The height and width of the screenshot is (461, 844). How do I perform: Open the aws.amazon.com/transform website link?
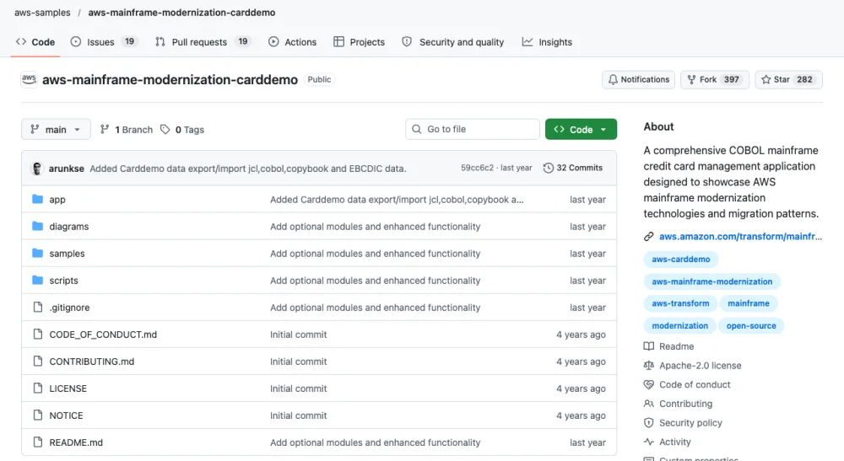pos(741,236)
